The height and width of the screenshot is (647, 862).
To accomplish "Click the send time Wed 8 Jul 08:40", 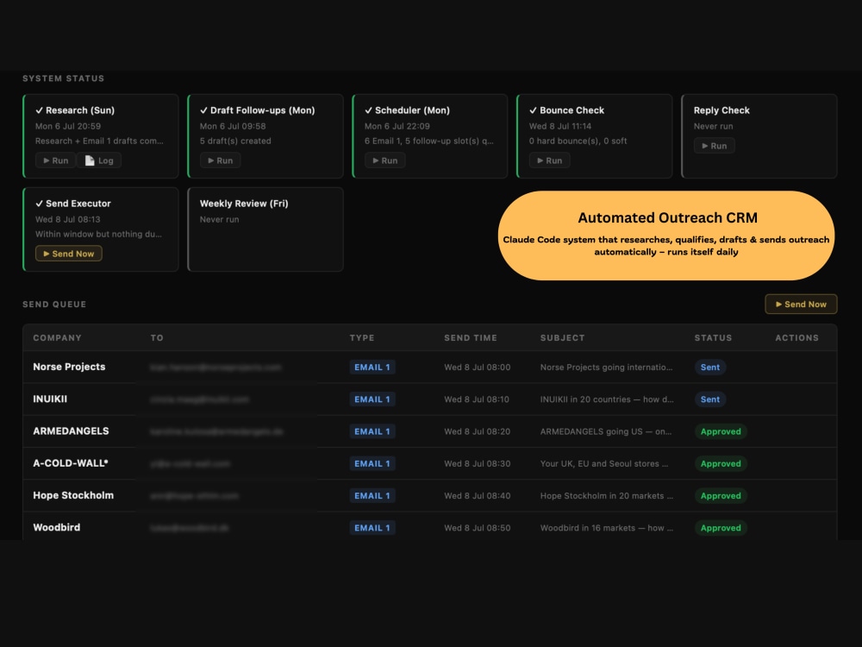I will coord(478,496).
